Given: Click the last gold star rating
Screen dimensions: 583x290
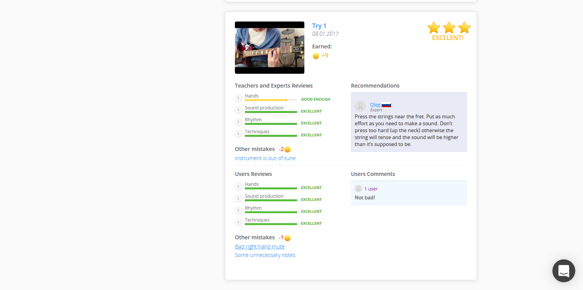Looking at the screenshot, I should point(464,28).
